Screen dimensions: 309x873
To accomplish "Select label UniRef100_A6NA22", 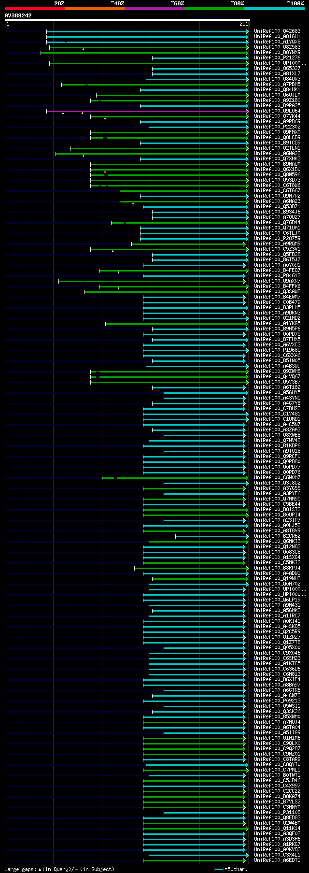I will coord(277,154).
